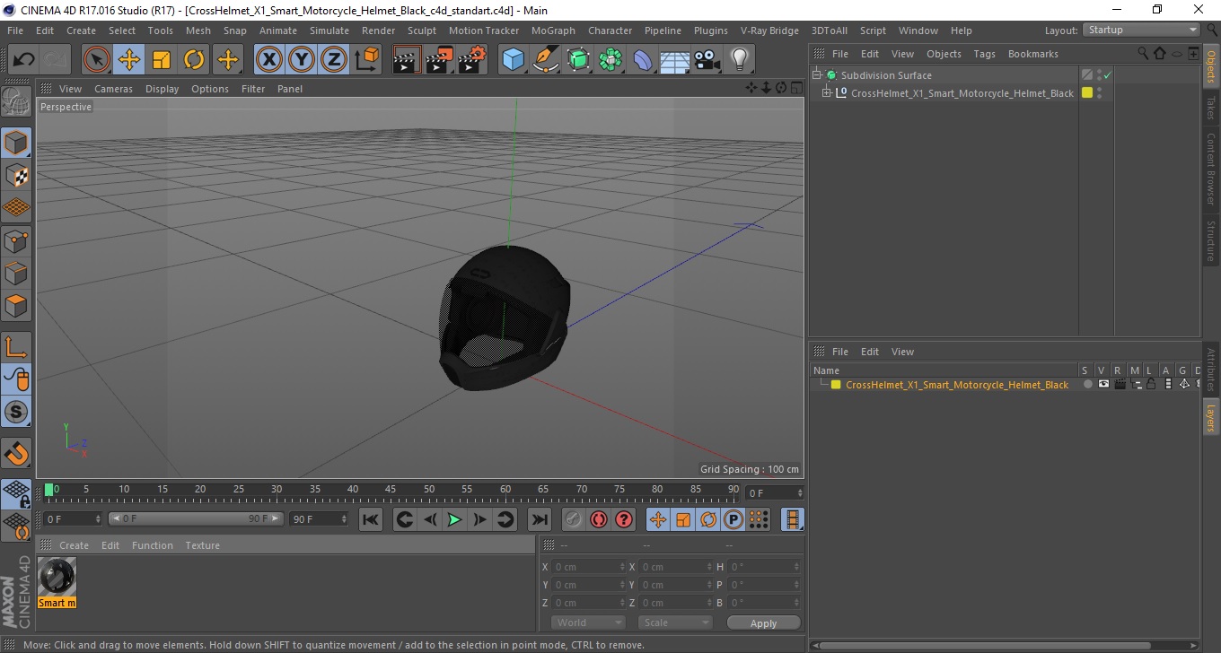Add a Floor environment object
The height and width of the screenshot is (653, 1221).
[675, 60]
